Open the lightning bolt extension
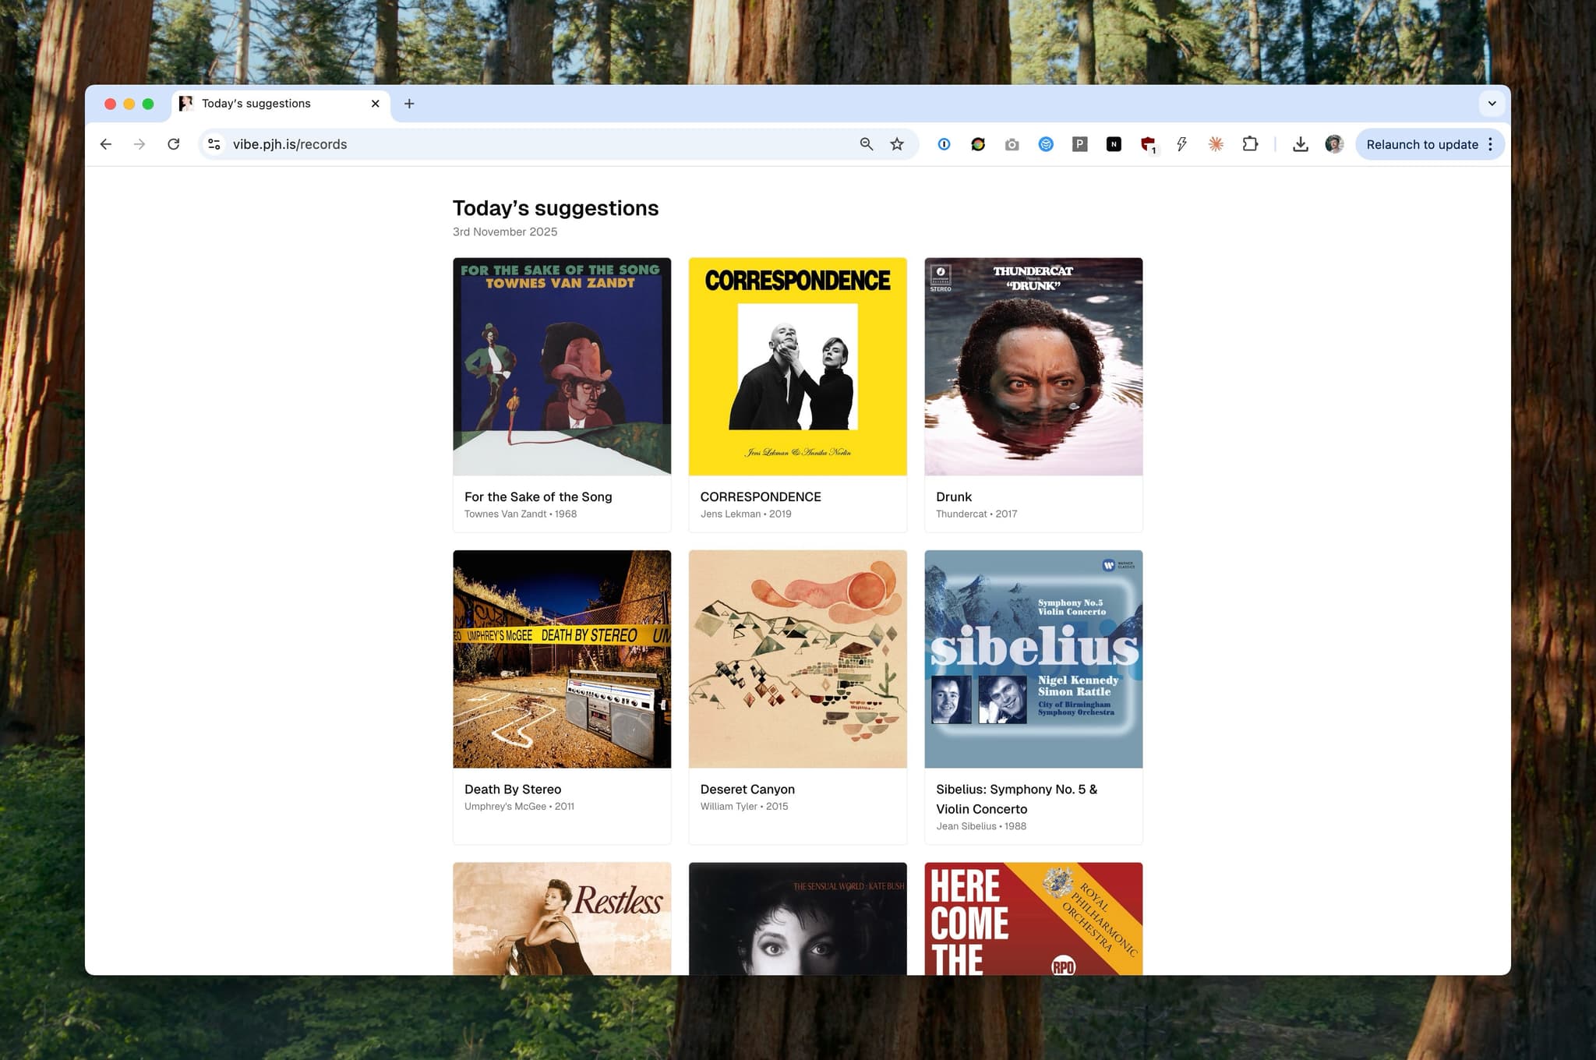The image size is (1596, 1060). tap(1181, 144)
